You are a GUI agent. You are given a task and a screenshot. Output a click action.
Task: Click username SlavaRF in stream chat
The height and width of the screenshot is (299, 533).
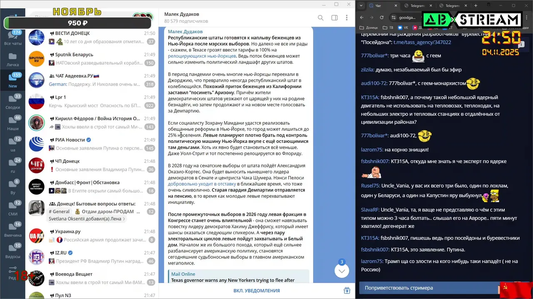[x=370, y=210]
